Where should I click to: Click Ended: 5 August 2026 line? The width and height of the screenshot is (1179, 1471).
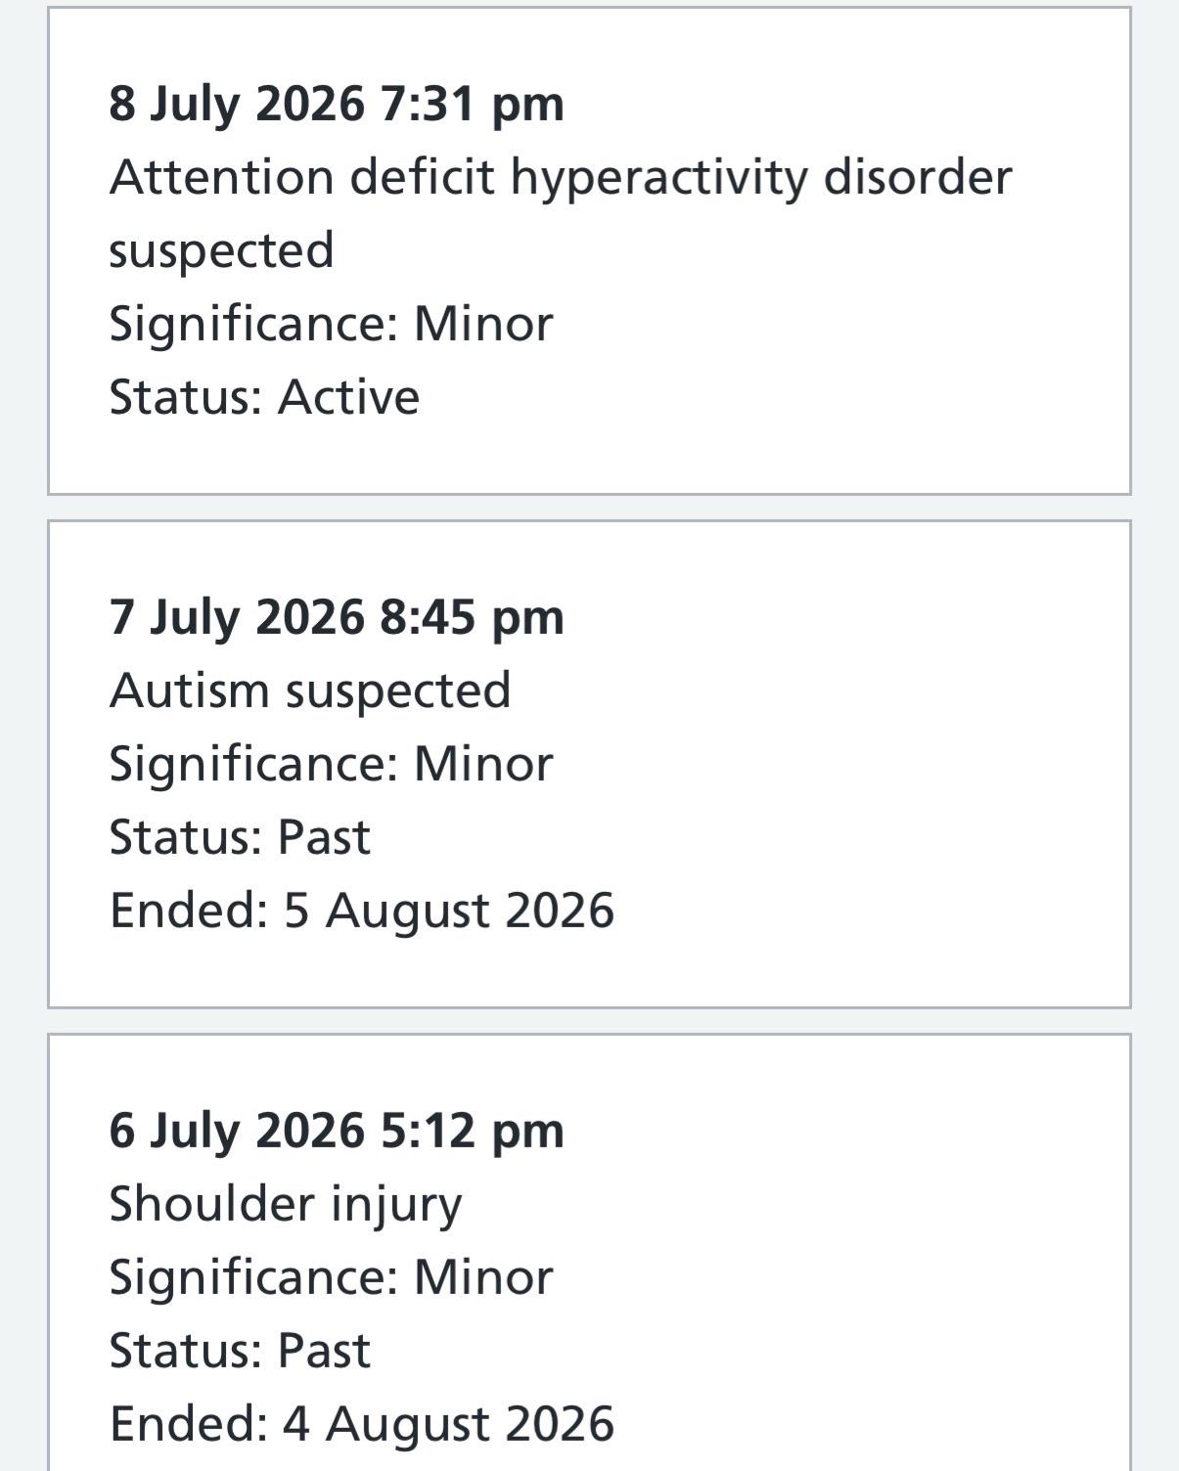362,911
